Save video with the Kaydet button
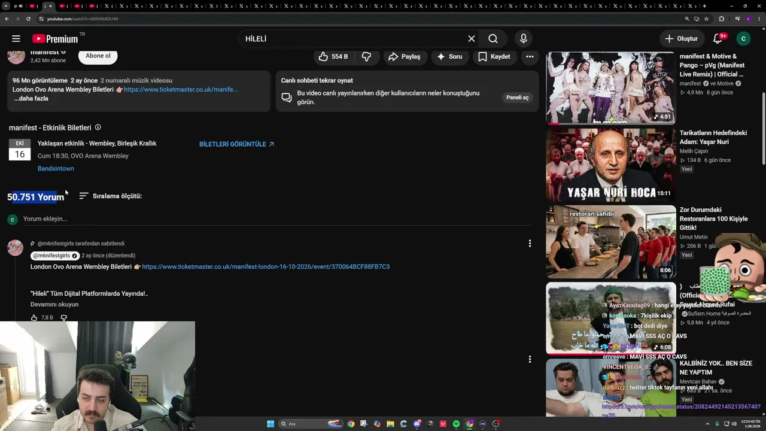Image resolution: width=766 pixels, height=431 pixels. [x=494, y=57]
